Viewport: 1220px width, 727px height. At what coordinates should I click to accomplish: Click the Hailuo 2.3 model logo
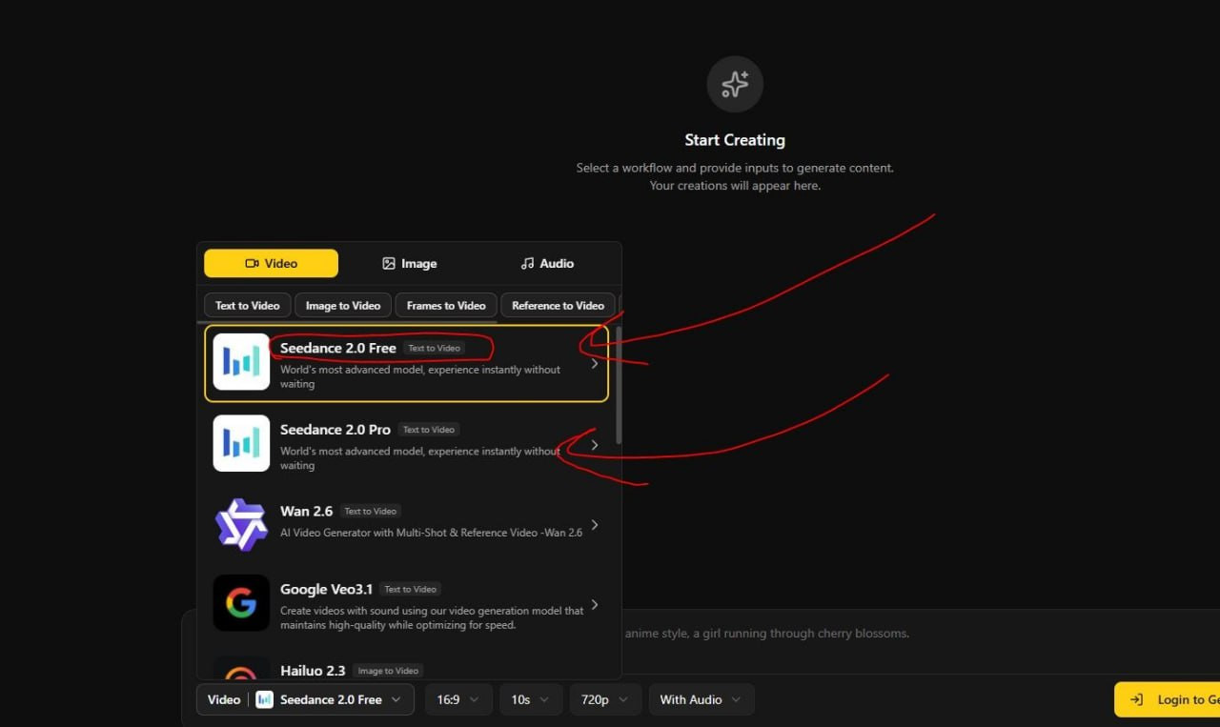(241, 667)
